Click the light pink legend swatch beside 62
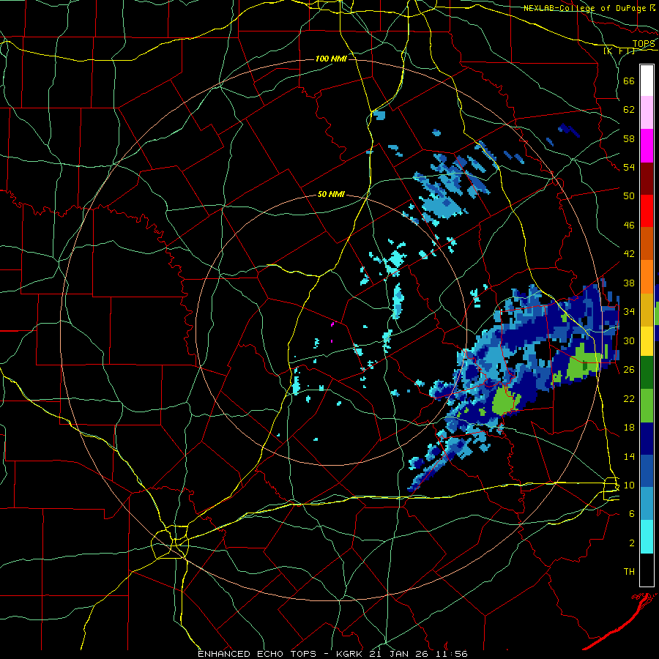The width and height of the screenshot is (659, 659). (647, 113)
